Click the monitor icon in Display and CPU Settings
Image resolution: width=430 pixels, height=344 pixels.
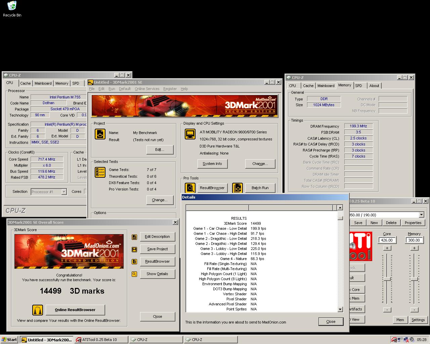190,134
